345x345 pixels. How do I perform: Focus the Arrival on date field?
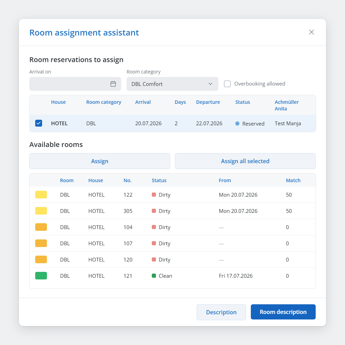pos(75,84)
